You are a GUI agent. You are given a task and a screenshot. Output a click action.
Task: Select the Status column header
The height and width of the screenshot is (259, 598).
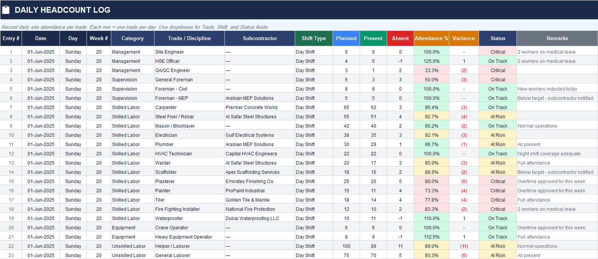(498, 39)
